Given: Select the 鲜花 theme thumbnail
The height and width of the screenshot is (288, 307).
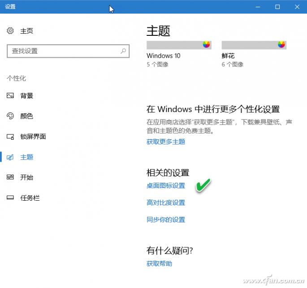Looking at the screenshot, I should [254, 45].
